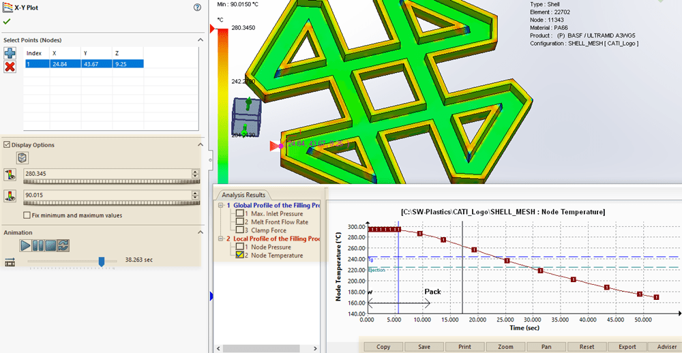The height and width of the screenshot is (353, 682).
Task: Click the Adviser button
Action: [x=666, y=346]
